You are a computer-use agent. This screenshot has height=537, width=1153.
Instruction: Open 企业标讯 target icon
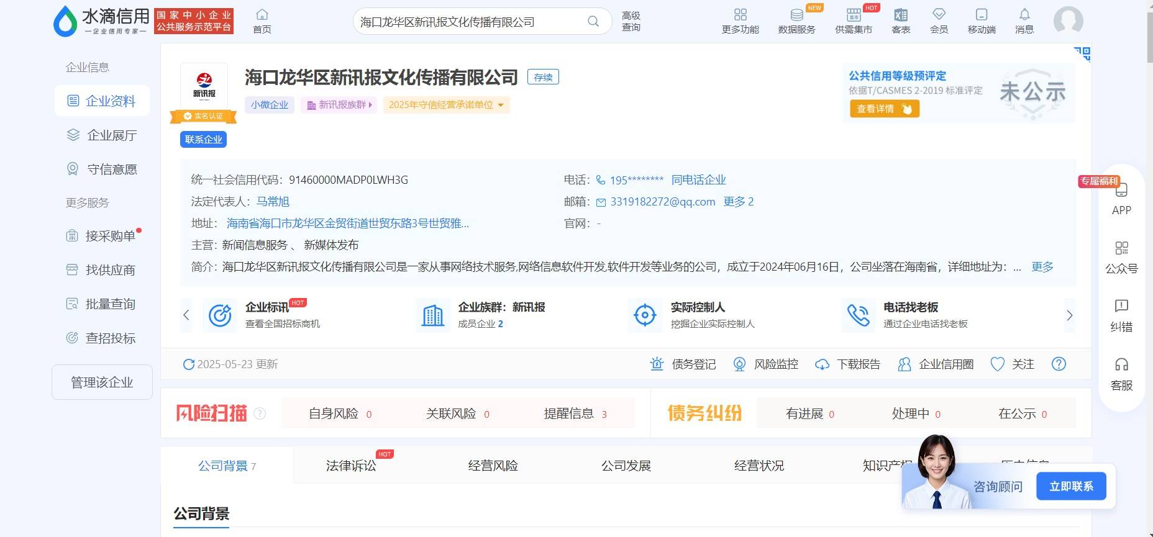point(220,315)
